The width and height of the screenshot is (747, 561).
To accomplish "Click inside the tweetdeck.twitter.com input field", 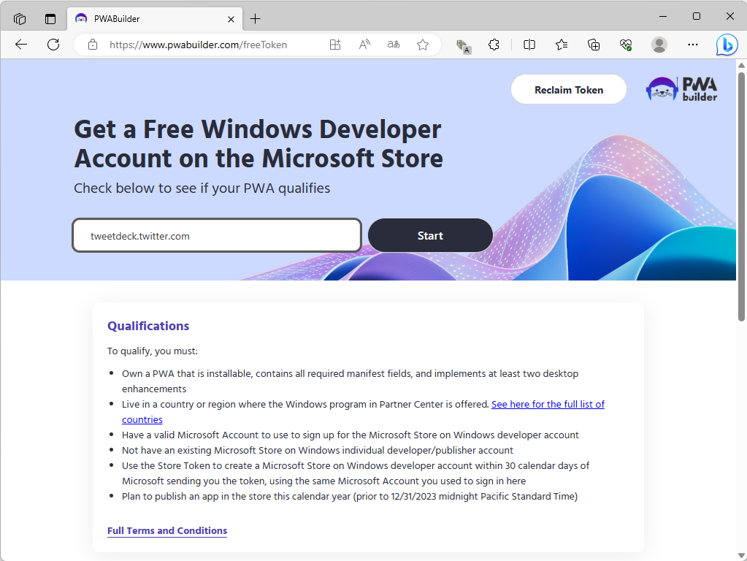I will pos(216,235).
